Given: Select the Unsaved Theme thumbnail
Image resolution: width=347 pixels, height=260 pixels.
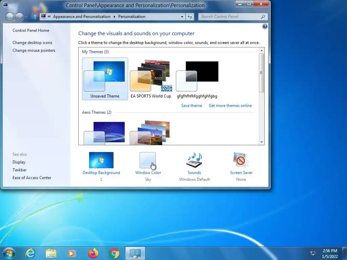Looking at the screenshot, I should point(105,79).
